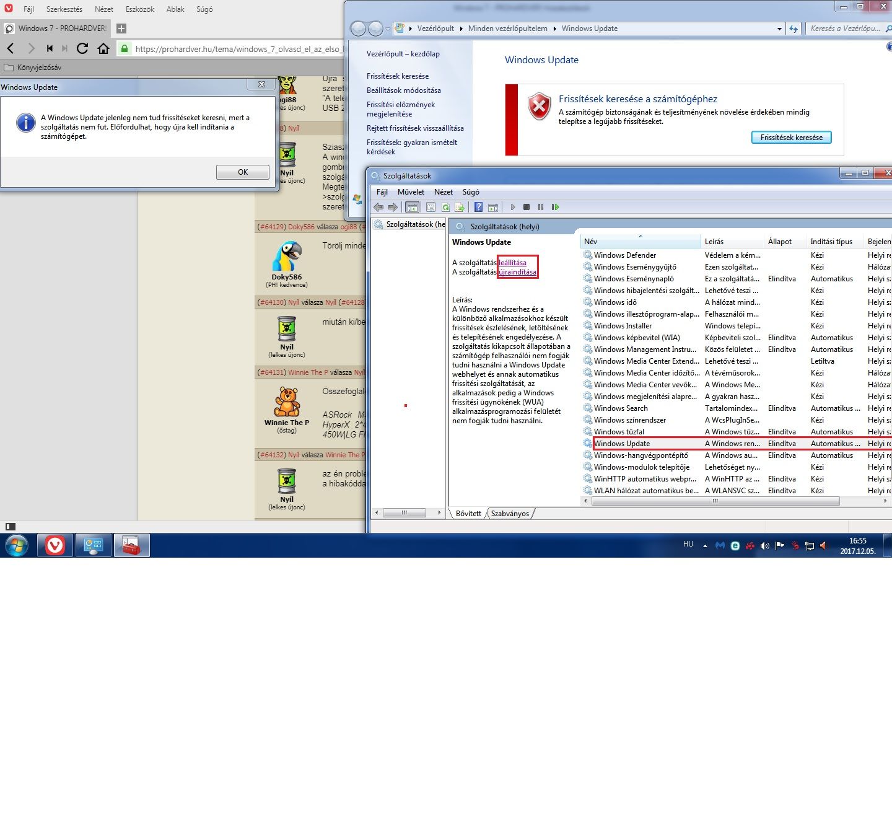This screenshot has height=839, width=892.
Task: Select Szolgáltatások (helyi) tree node
Action: click(409, 224)
